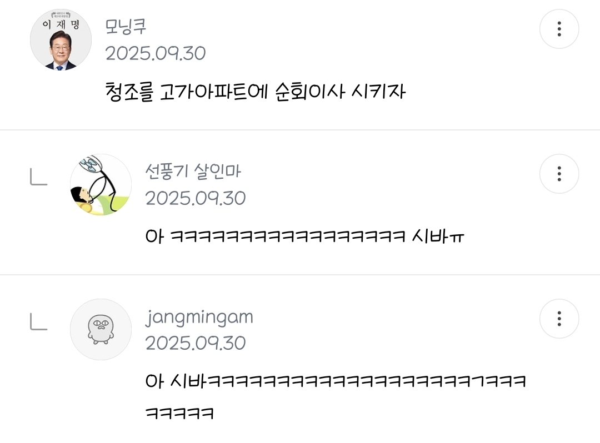Click the wrapped second line of jangmingam's ㅋㅋㅋ reply
This screenshot has height=443, width=600.
click(x=179, y=413)
